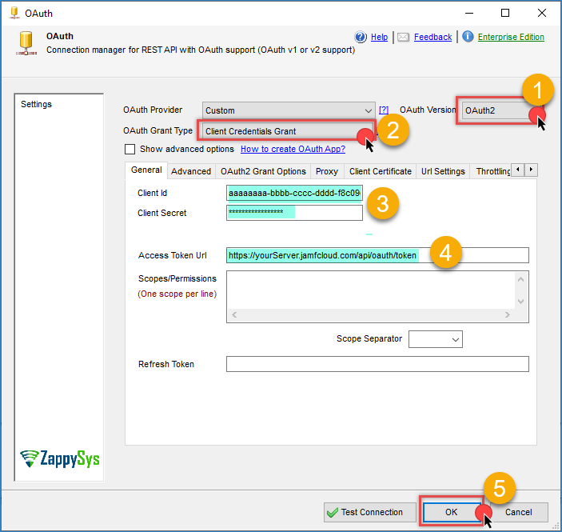Image resolution: width=562 pixels, height=532 pixels.
Task: Click the Feedback envelope icon
Action: point(404,37)
